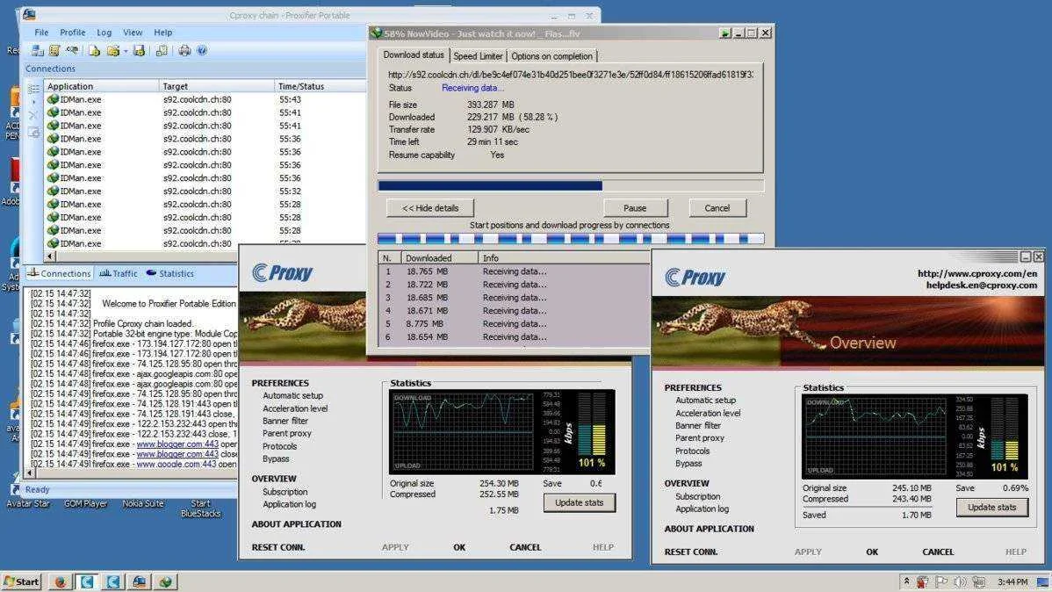Select the IDMan.exe connection with time 55:43

pyautogui.click(x=205, y=99)
